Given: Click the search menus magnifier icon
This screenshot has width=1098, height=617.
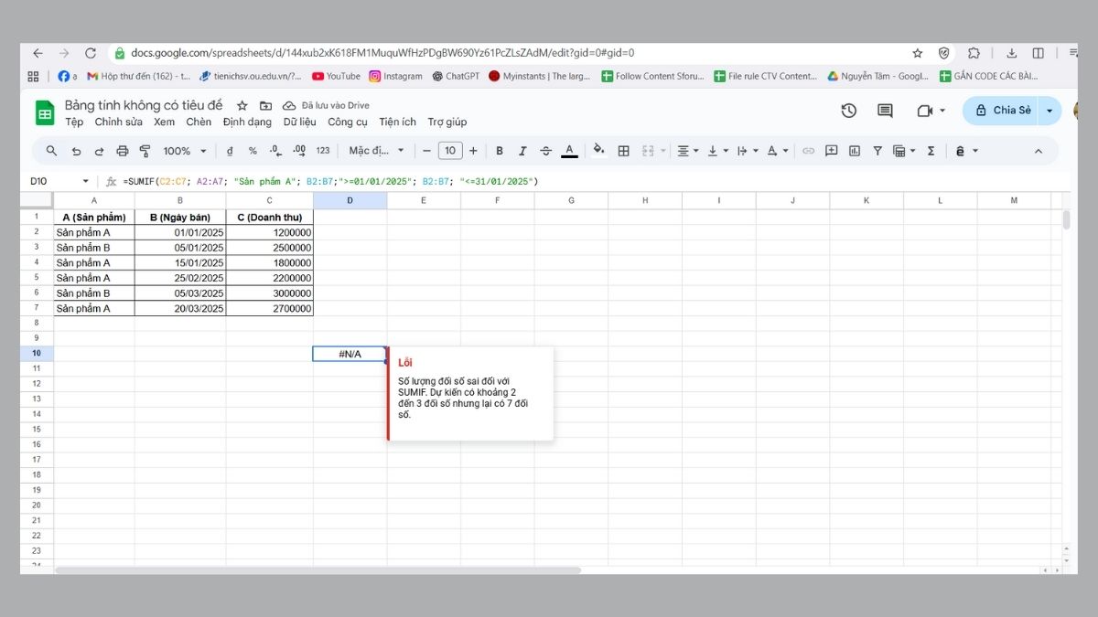Looking at the screenshot, I should [52, 151].
